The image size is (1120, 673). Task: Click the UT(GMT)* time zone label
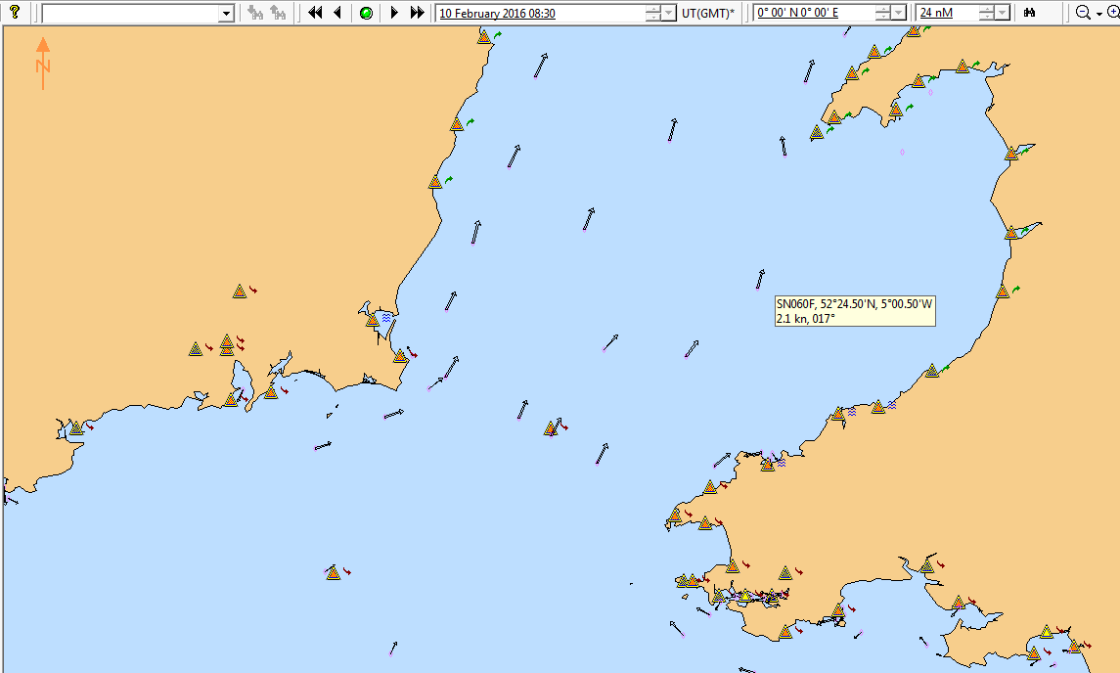pos(708,13)
